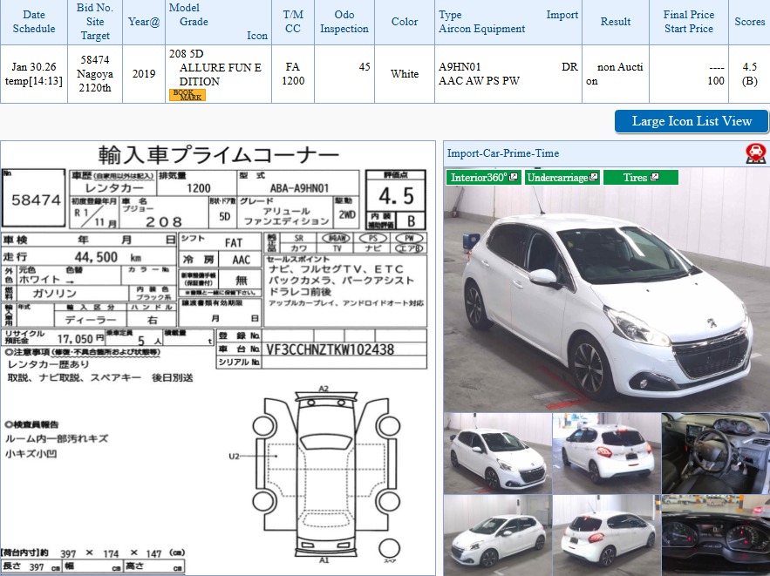Click the red car icon beside Import-Car-Prime-Time
The height and width of the screenshot is (576, 770).
pyautogui.click(x=756, y=153)
